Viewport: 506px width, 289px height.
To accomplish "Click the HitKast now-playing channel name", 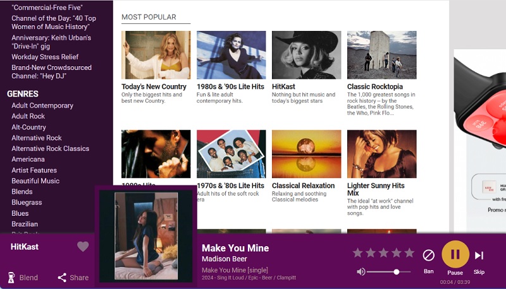I will click(x=25, y=247).
